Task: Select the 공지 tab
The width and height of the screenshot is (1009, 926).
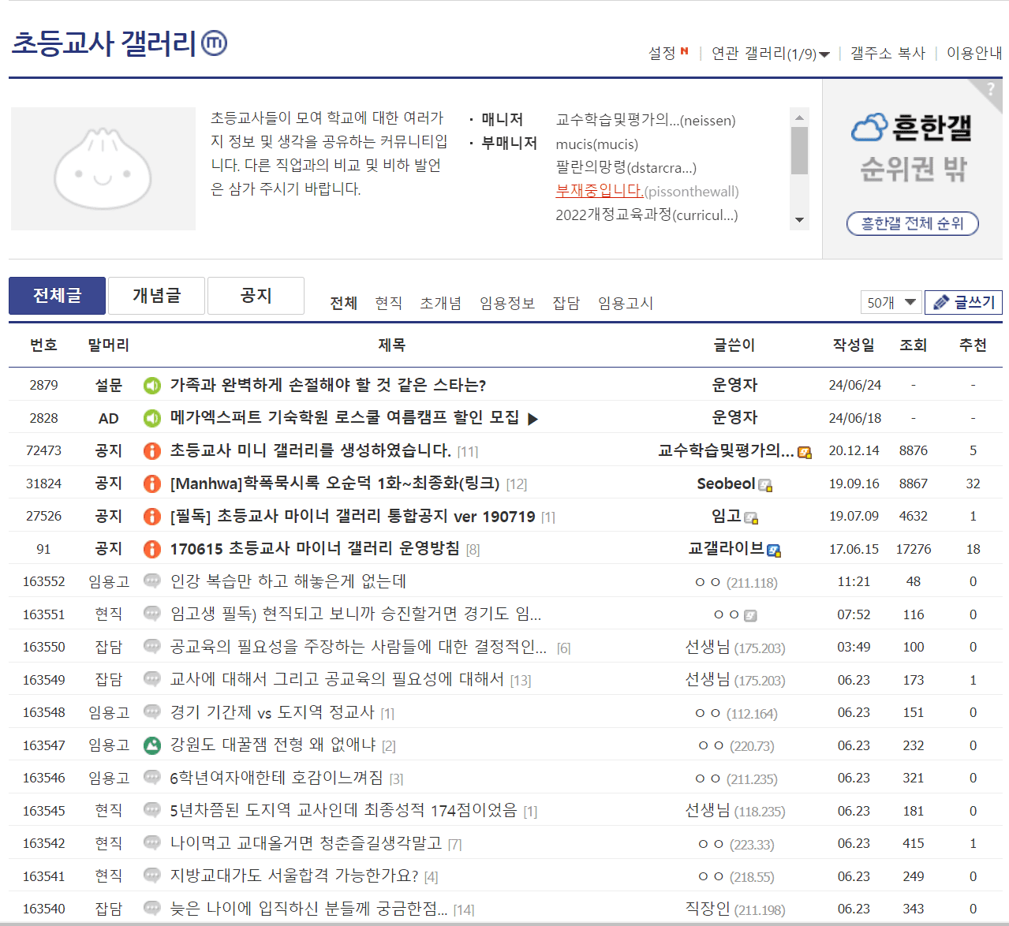Action: click(256, 296)
